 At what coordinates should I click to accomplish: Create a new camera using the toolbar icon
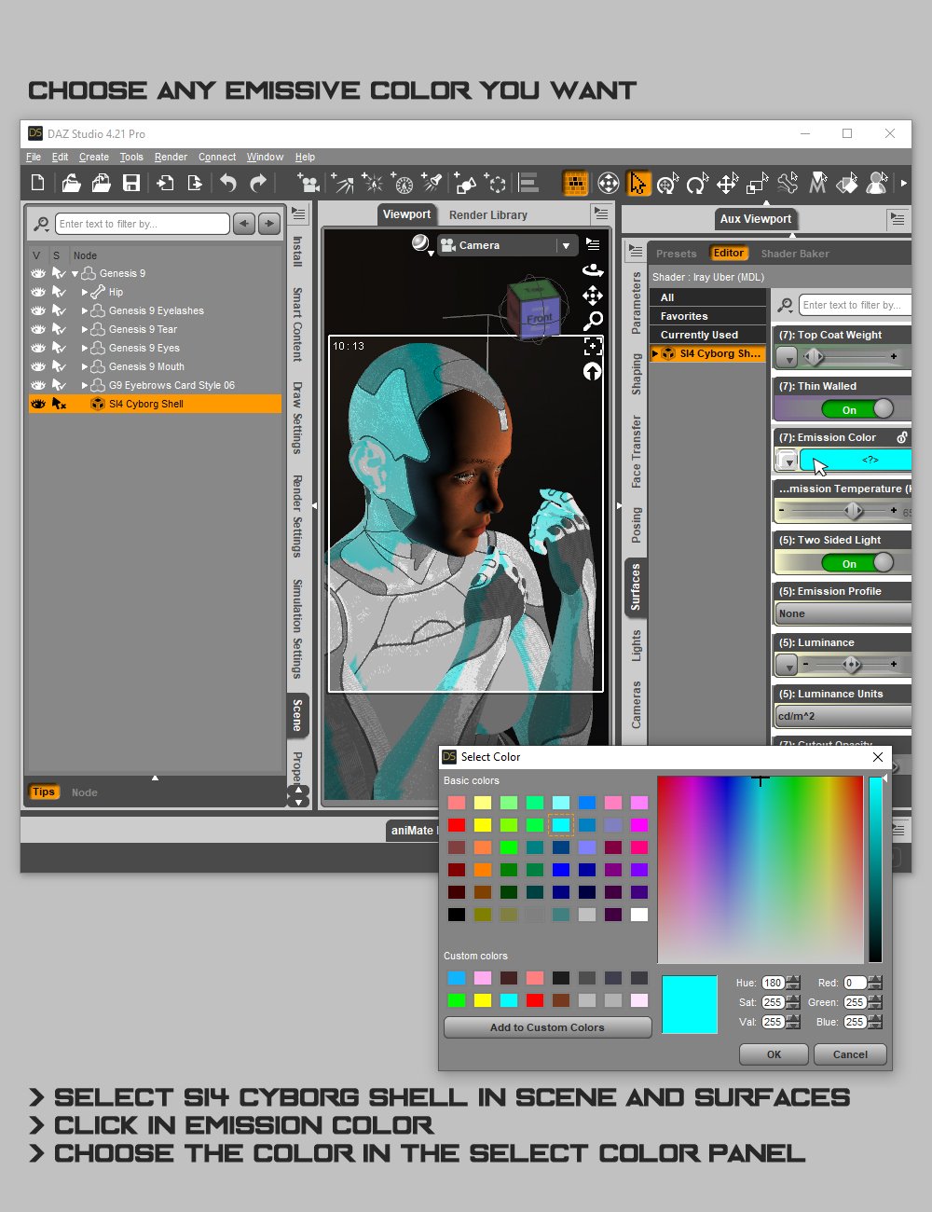pos(308,183)
